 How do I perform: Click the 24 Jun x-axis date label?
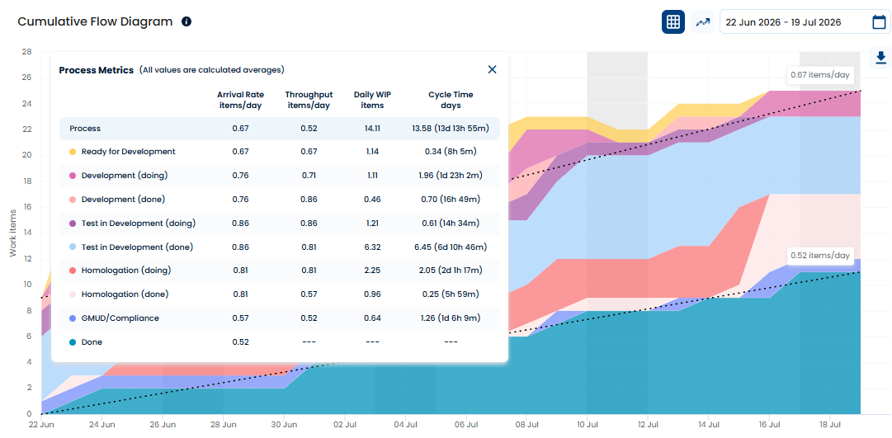pyautogui.click(x=101, y=425)
